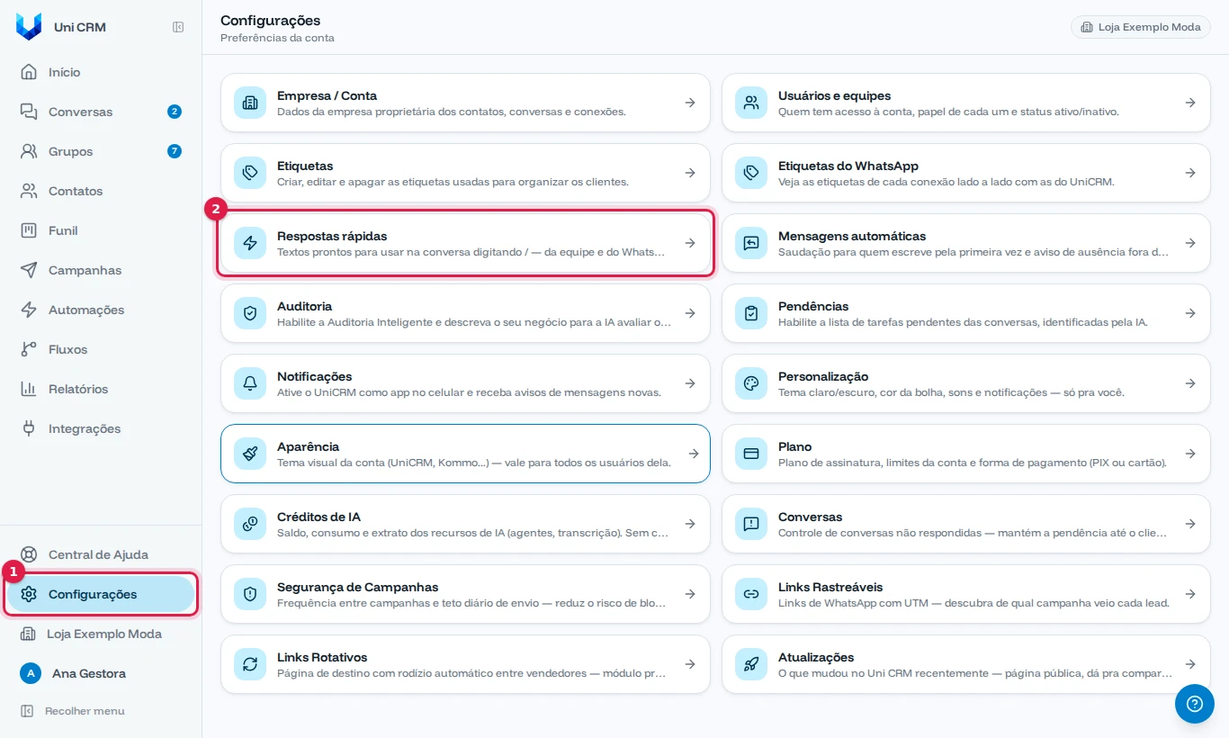Click the Etiquetas tag icon
Image resolution: width=1229 pixels, height=738 pixels.
[x=250, y=173]
